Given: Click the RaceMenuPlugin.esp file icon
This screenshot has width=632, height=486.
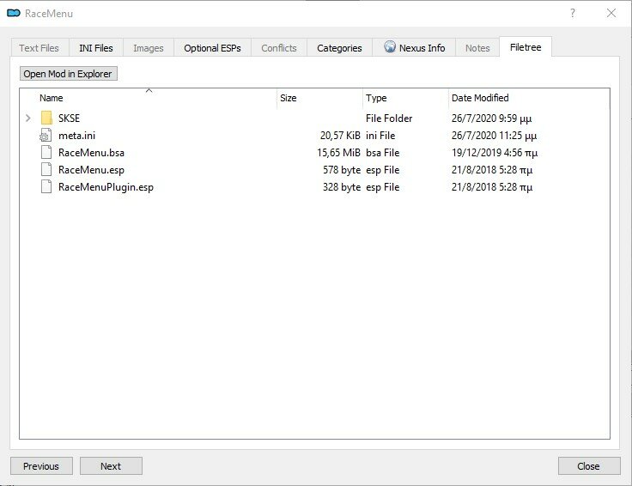Looking at the screenshot, I should (x=46, y=187).
